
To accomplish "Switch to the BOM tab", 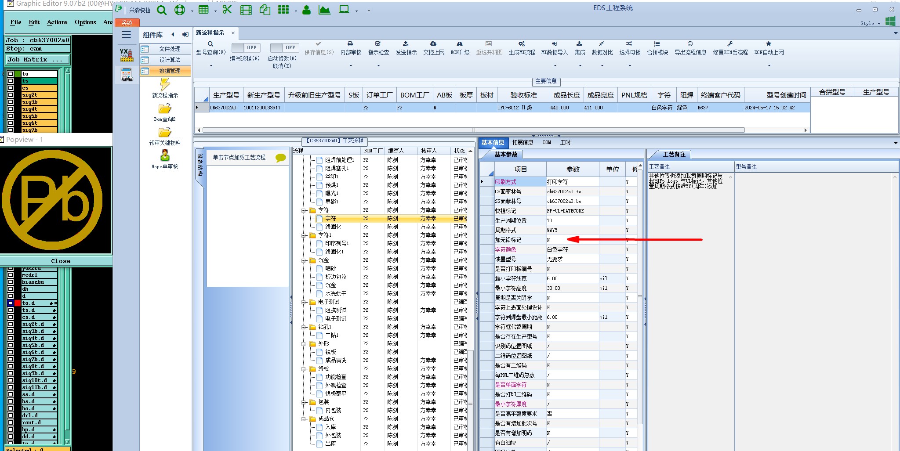I will coord(547,142).
